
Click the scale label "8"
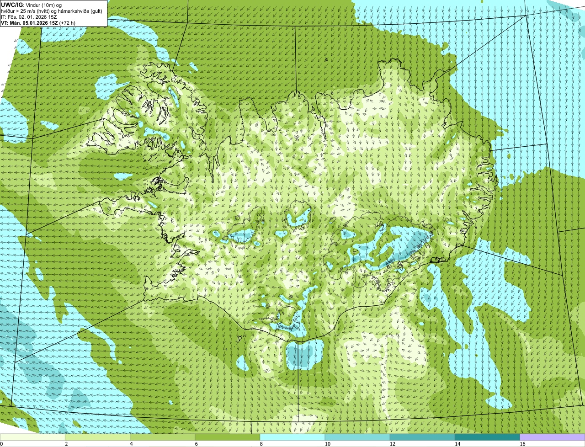tap(261, 444)
